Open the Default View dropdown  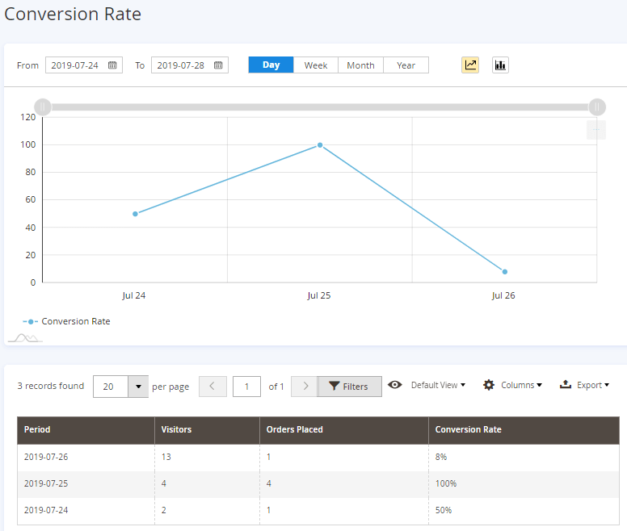click(438, 386)
